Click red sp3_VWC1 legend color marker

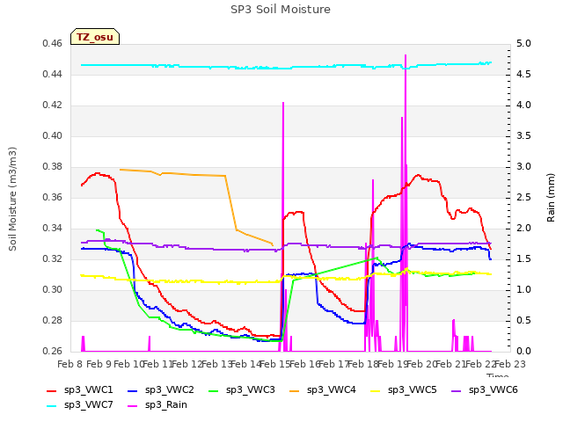52,390
